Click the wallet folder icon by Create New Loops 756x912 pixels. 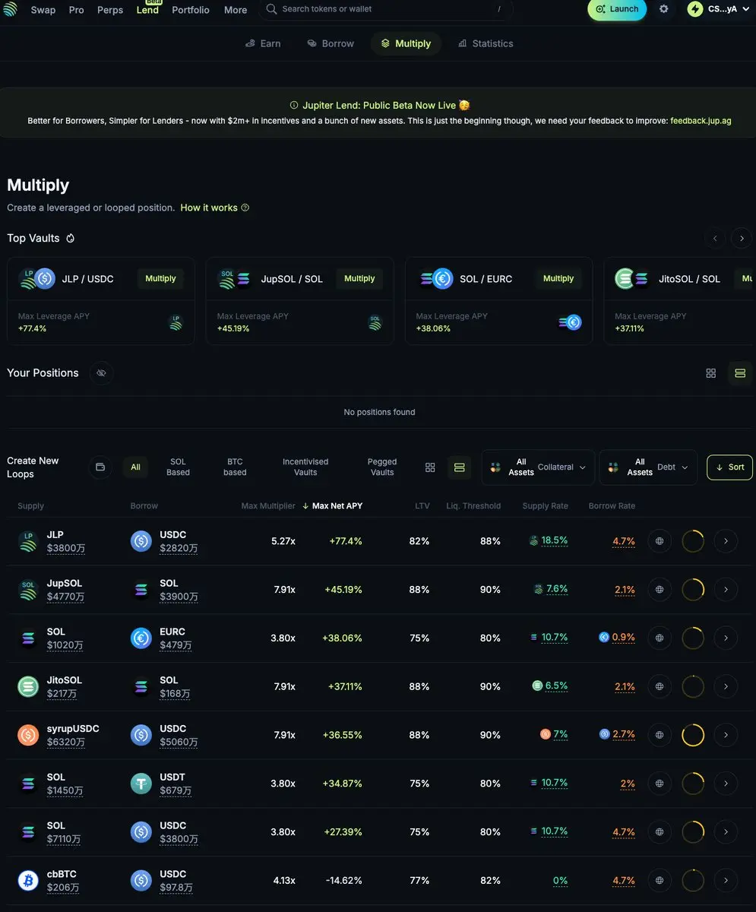tap(100, 467)
